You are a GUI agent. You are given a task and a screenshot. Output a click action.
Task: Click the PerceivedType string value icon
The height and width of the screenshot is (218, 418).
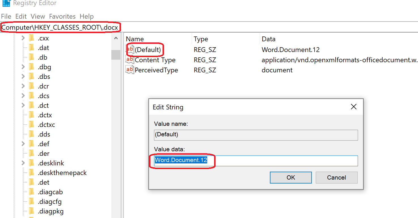coord(130,70)
